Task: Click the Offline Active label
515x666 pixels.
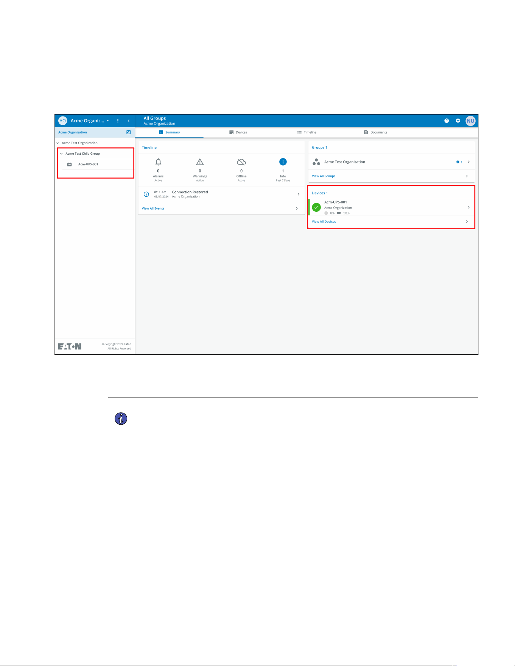Action: click(241, 178)
